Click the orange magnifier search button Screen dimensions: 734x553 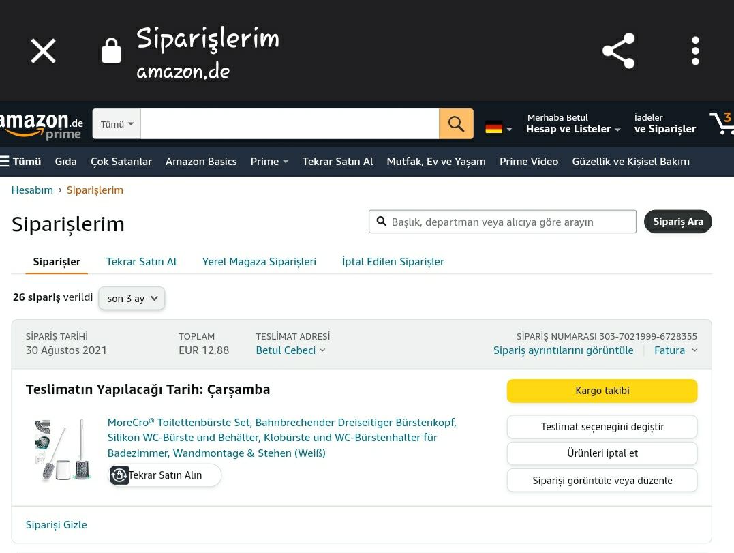456,124
